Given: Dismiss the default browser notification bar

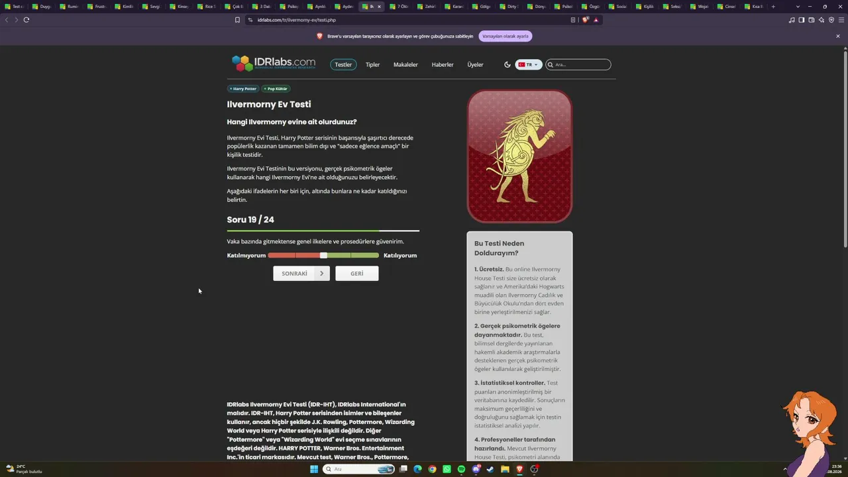Looking at the screenshot, I should pos(838,36).
